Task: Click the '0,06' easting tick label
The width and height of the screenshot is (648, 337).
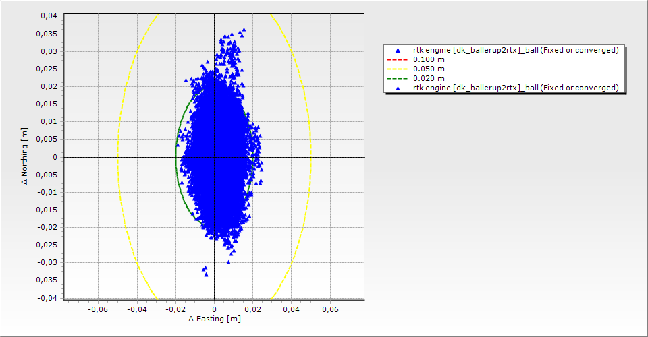Action: coord(330,309)
